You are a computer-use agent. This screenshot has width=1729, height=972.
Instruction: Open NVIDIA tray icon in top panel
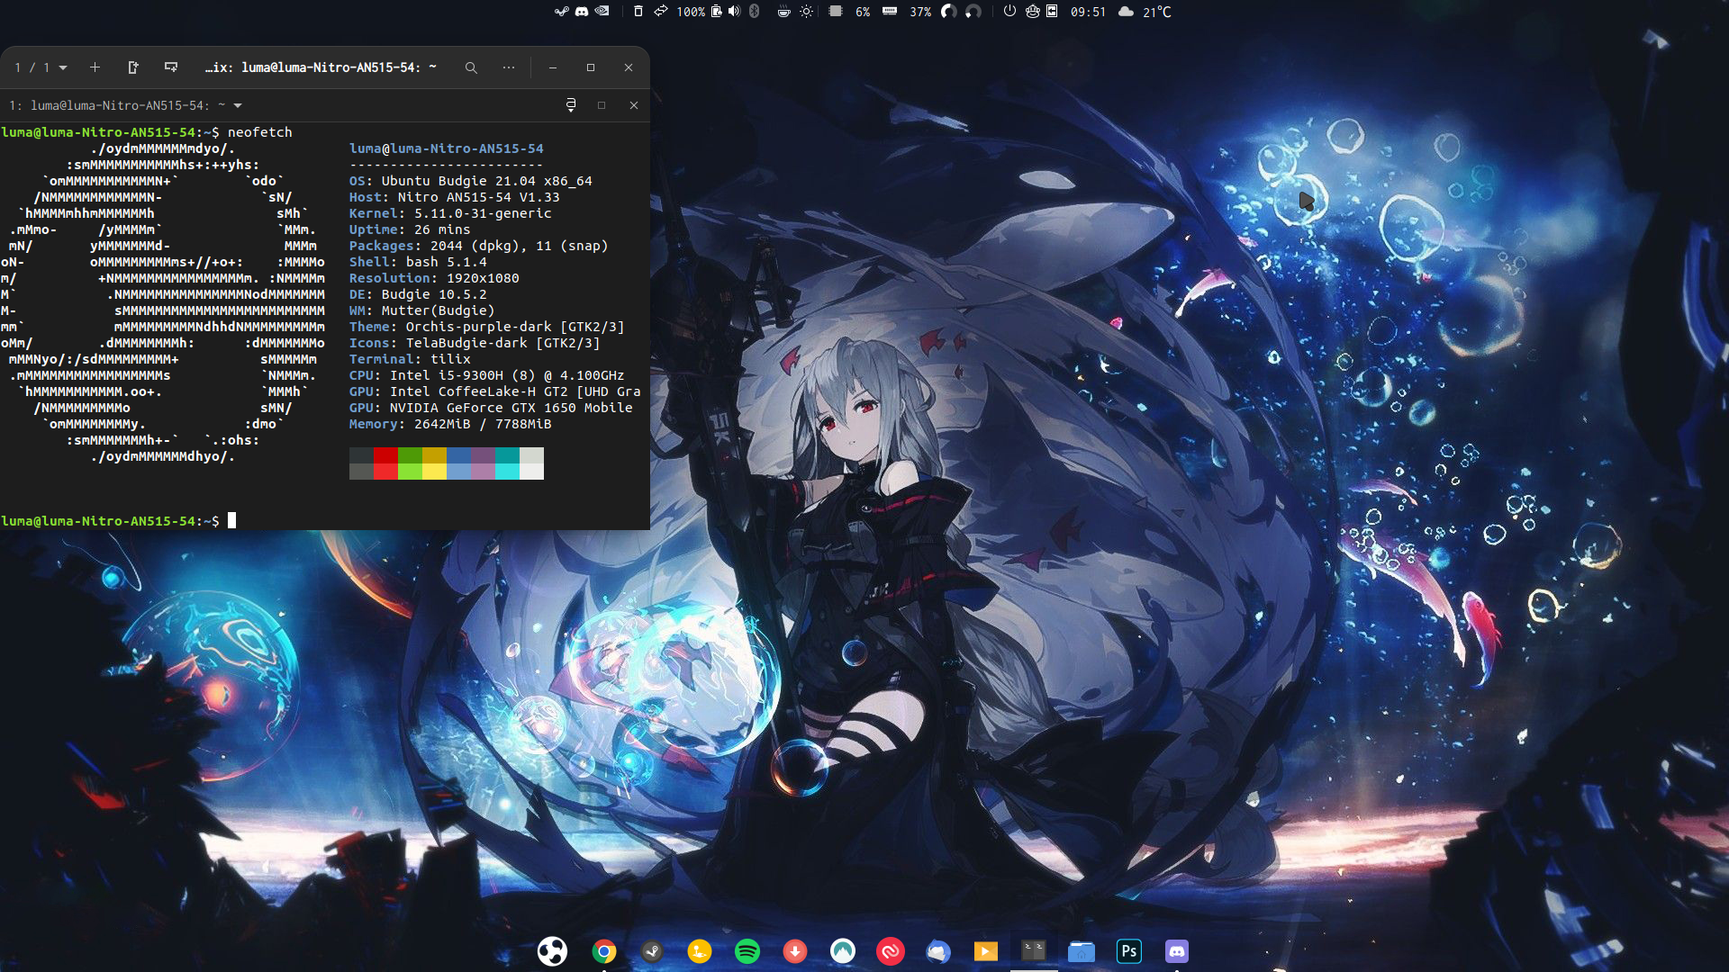point(602,12)
